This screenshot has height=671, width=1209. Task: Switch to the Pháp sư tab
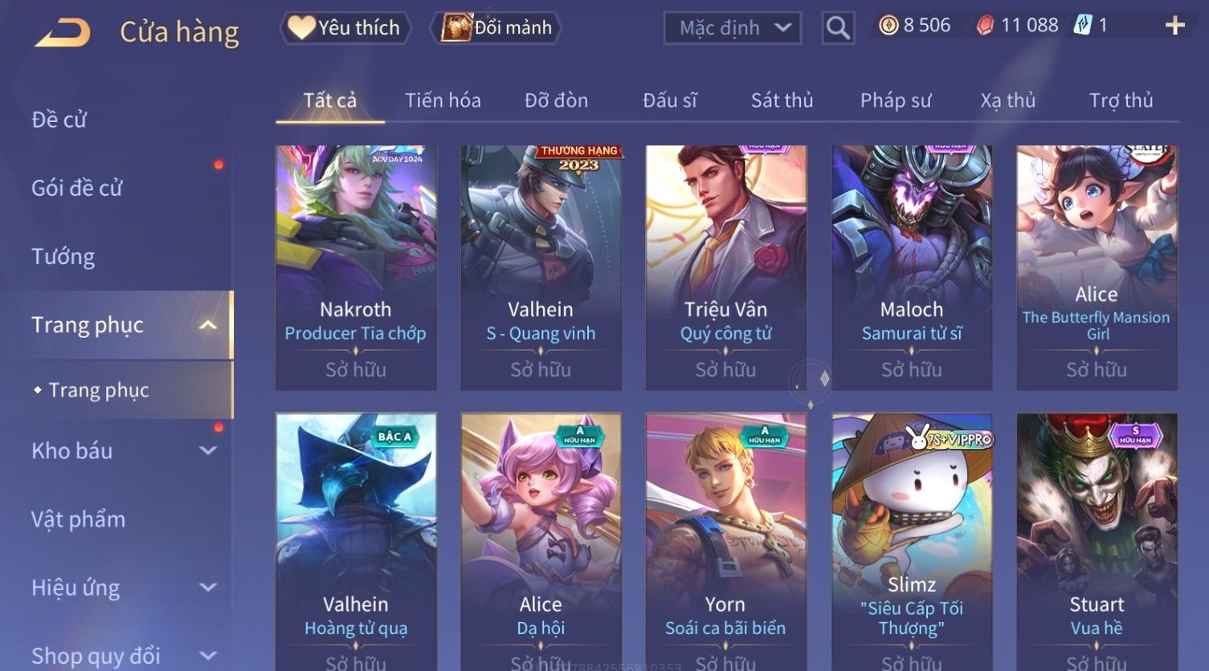[896, 100]
